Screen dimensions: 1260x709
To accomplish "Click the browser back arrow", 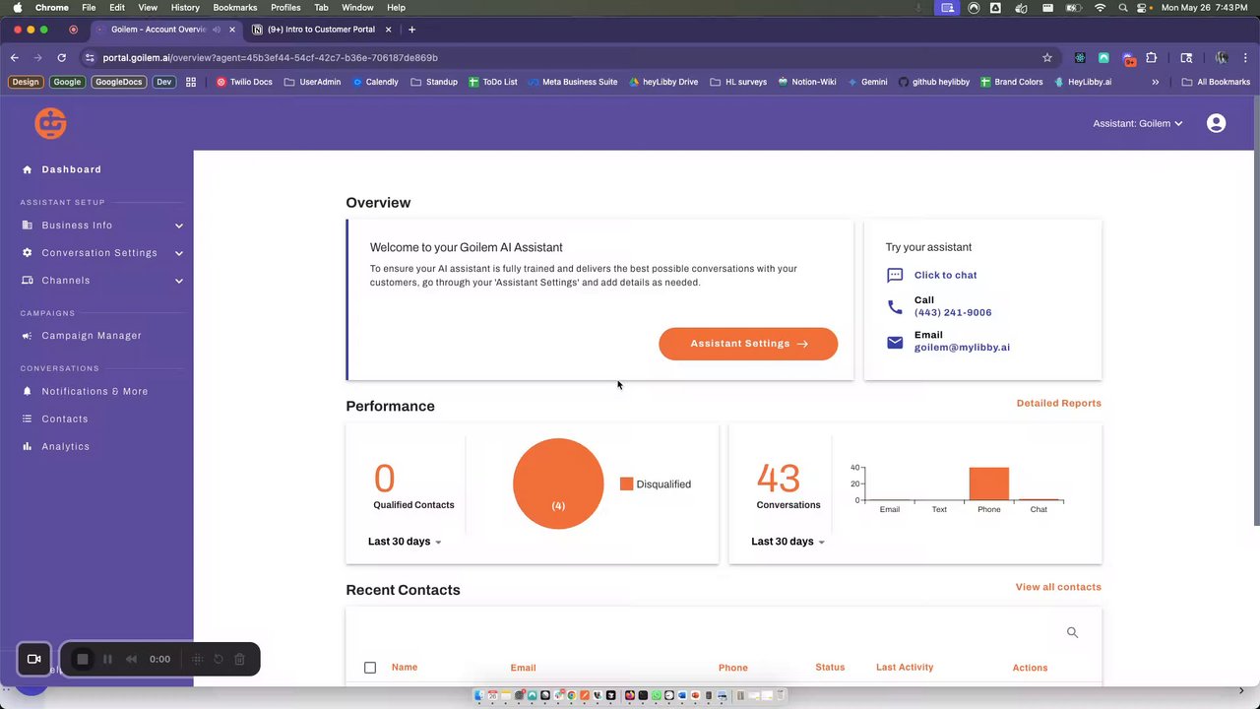I will click(15, 58).
